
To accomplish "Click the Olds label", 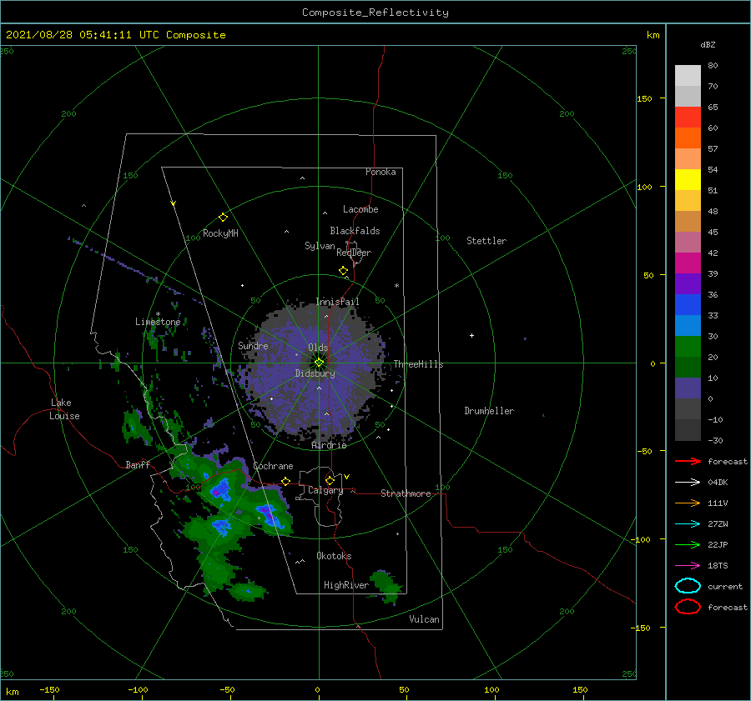I will click(318, 348).
